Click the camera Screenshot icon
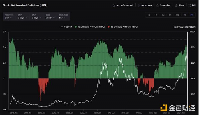This screenshot has height=115, width=199. (157, 5)
